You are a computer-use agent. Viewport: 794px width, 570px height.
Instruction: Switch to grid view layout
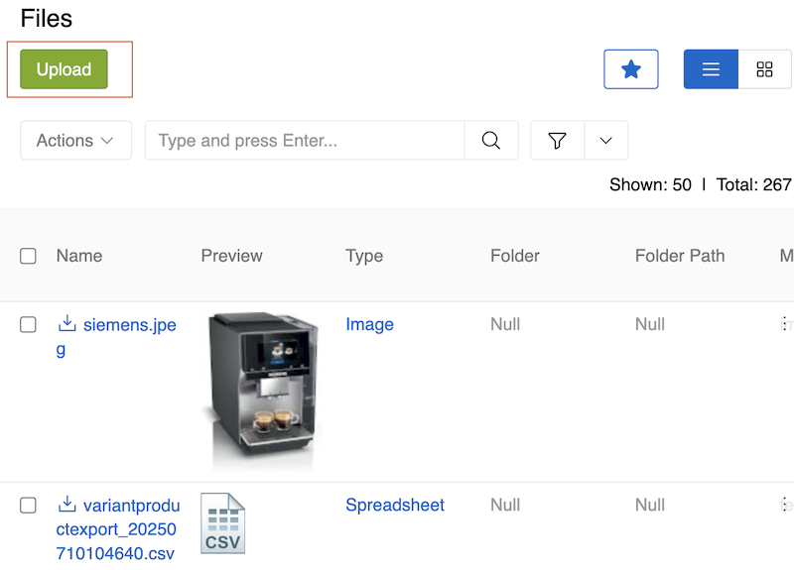coord(764,69)
